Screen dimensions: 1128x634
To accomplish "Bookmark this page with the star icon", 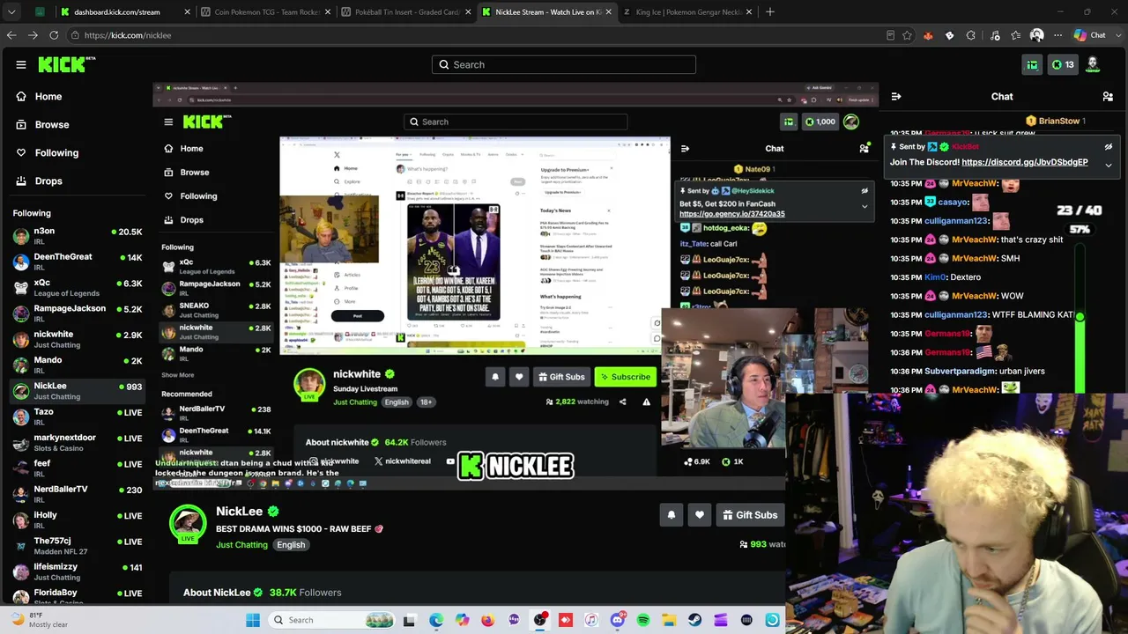I will 907,35.
